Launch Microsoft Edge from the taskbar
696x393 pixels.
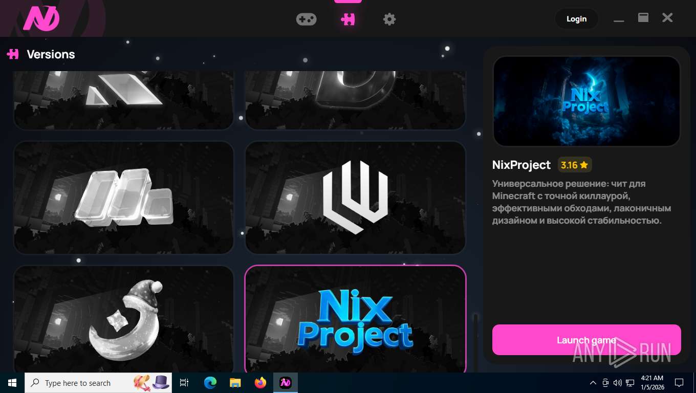click(210, 383)
